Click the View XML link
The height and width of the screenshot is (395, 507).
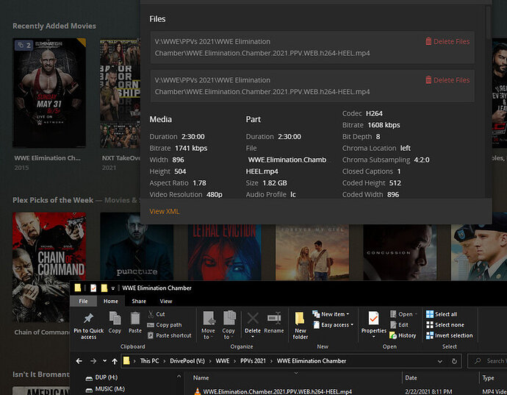coord(164,211)
